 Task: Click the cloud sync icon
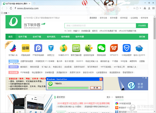(x=137, y=8)
